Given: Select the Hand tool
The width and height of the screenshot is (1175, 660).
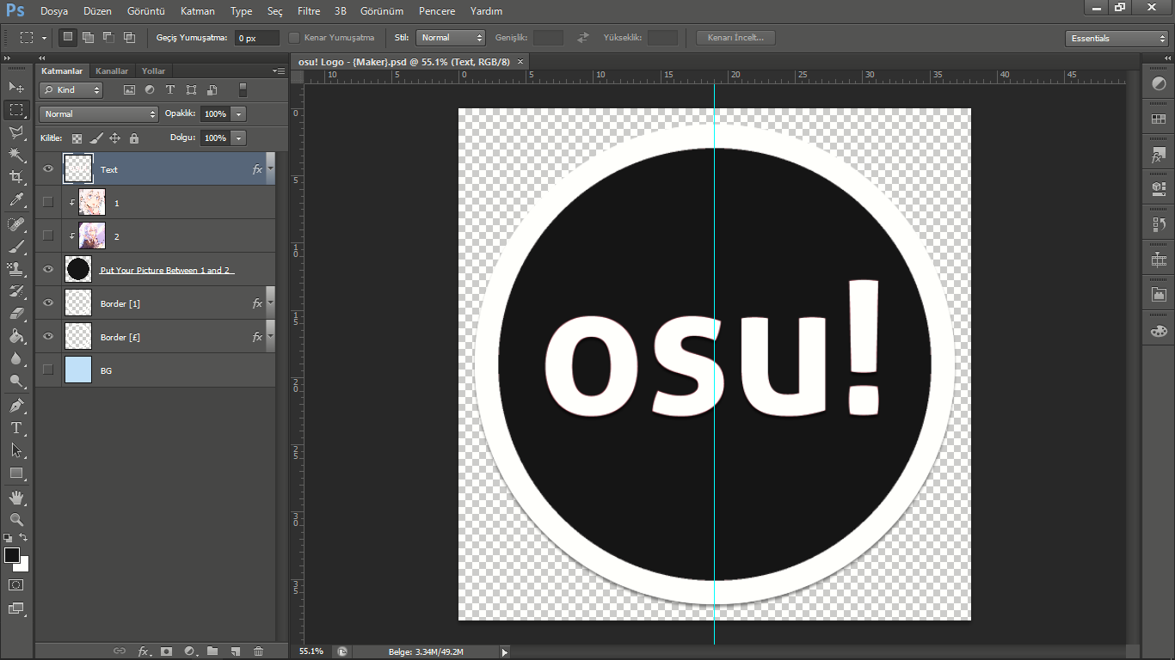Looking at the screenshot, I should pyautogui.click(x=16, y=498).
